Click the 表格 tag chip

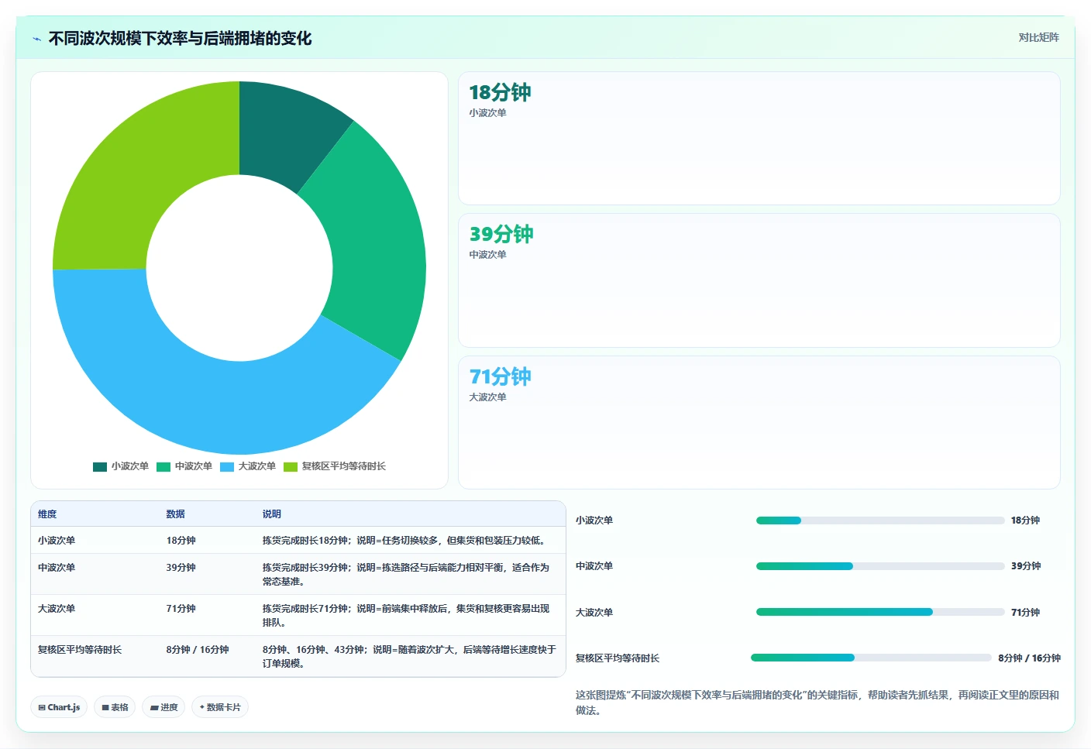115,707
